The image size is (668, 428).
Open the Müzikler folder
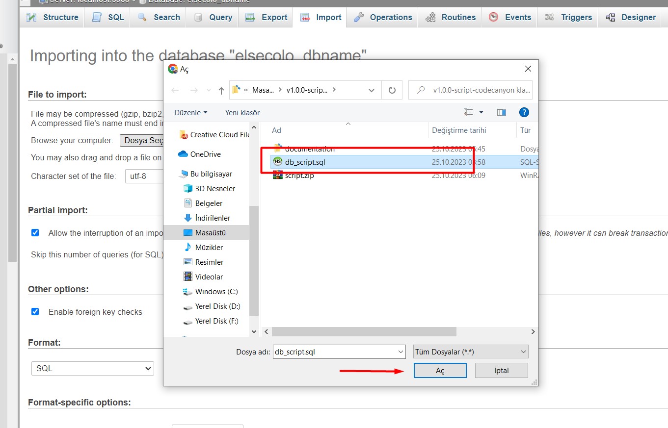pyautogui.click(x=203, y=247)
